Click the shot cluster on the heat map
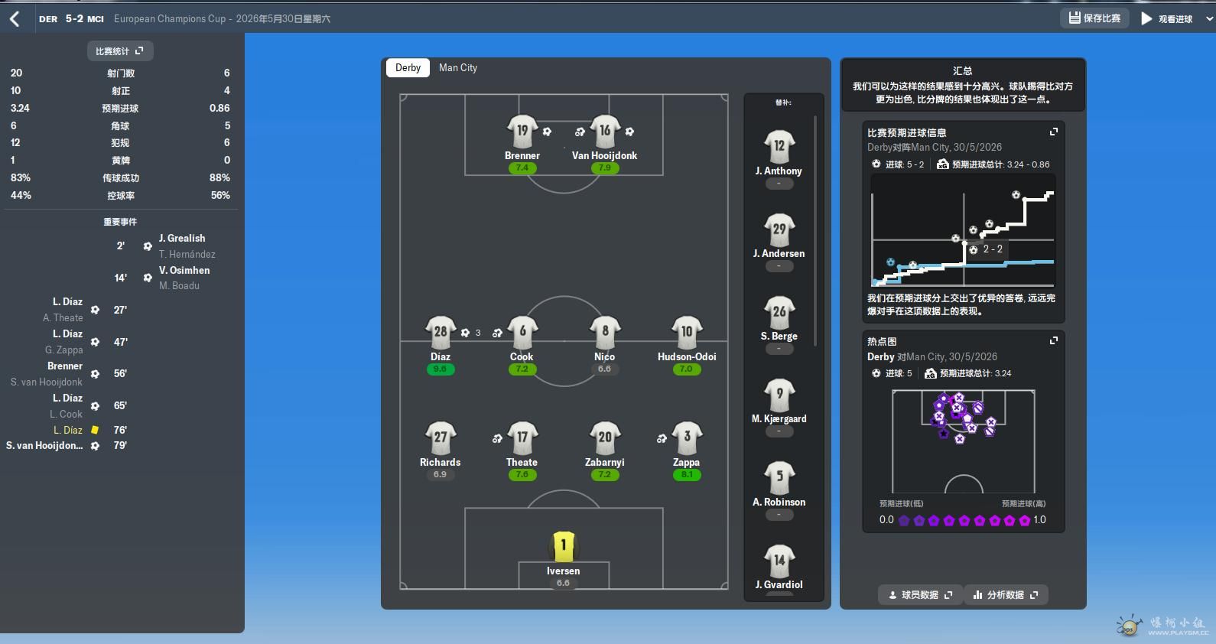The image size is (1216, 644). [963, 418]
